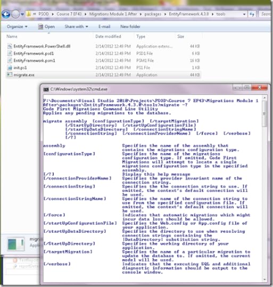
Task: Select the migrate.exe file icon
Action: [x=10, y=75]
